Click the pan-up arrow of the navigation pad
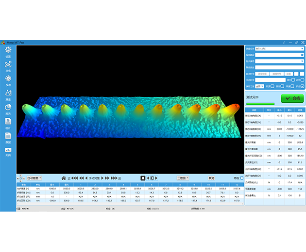 pyautogui.click(x=21, y=175)
